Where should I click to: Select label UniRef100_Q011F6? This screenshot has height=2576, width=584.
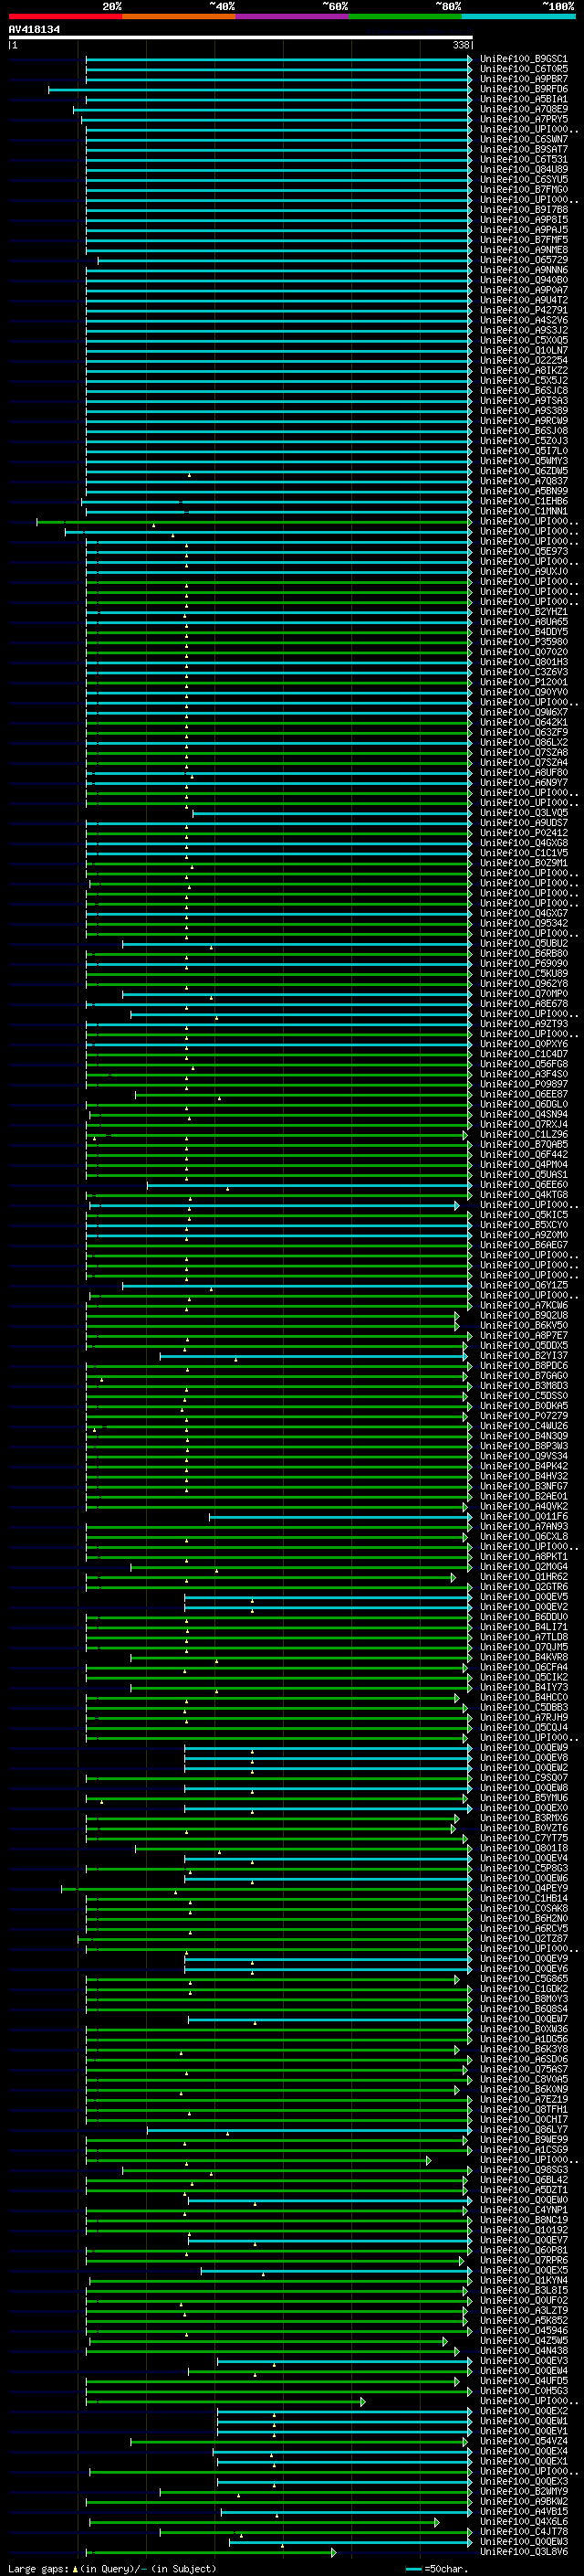coord(523,1516)
